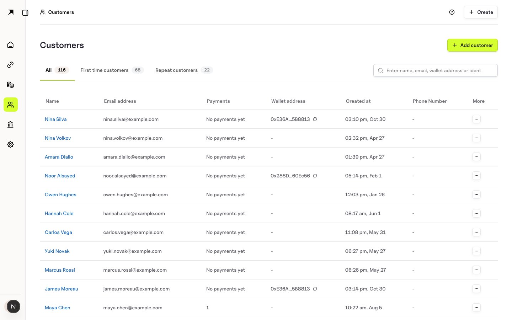The height and width of the screenshot is (320, 512).
Task: Open the Home sidebar icon
Action: pos(11,45)
